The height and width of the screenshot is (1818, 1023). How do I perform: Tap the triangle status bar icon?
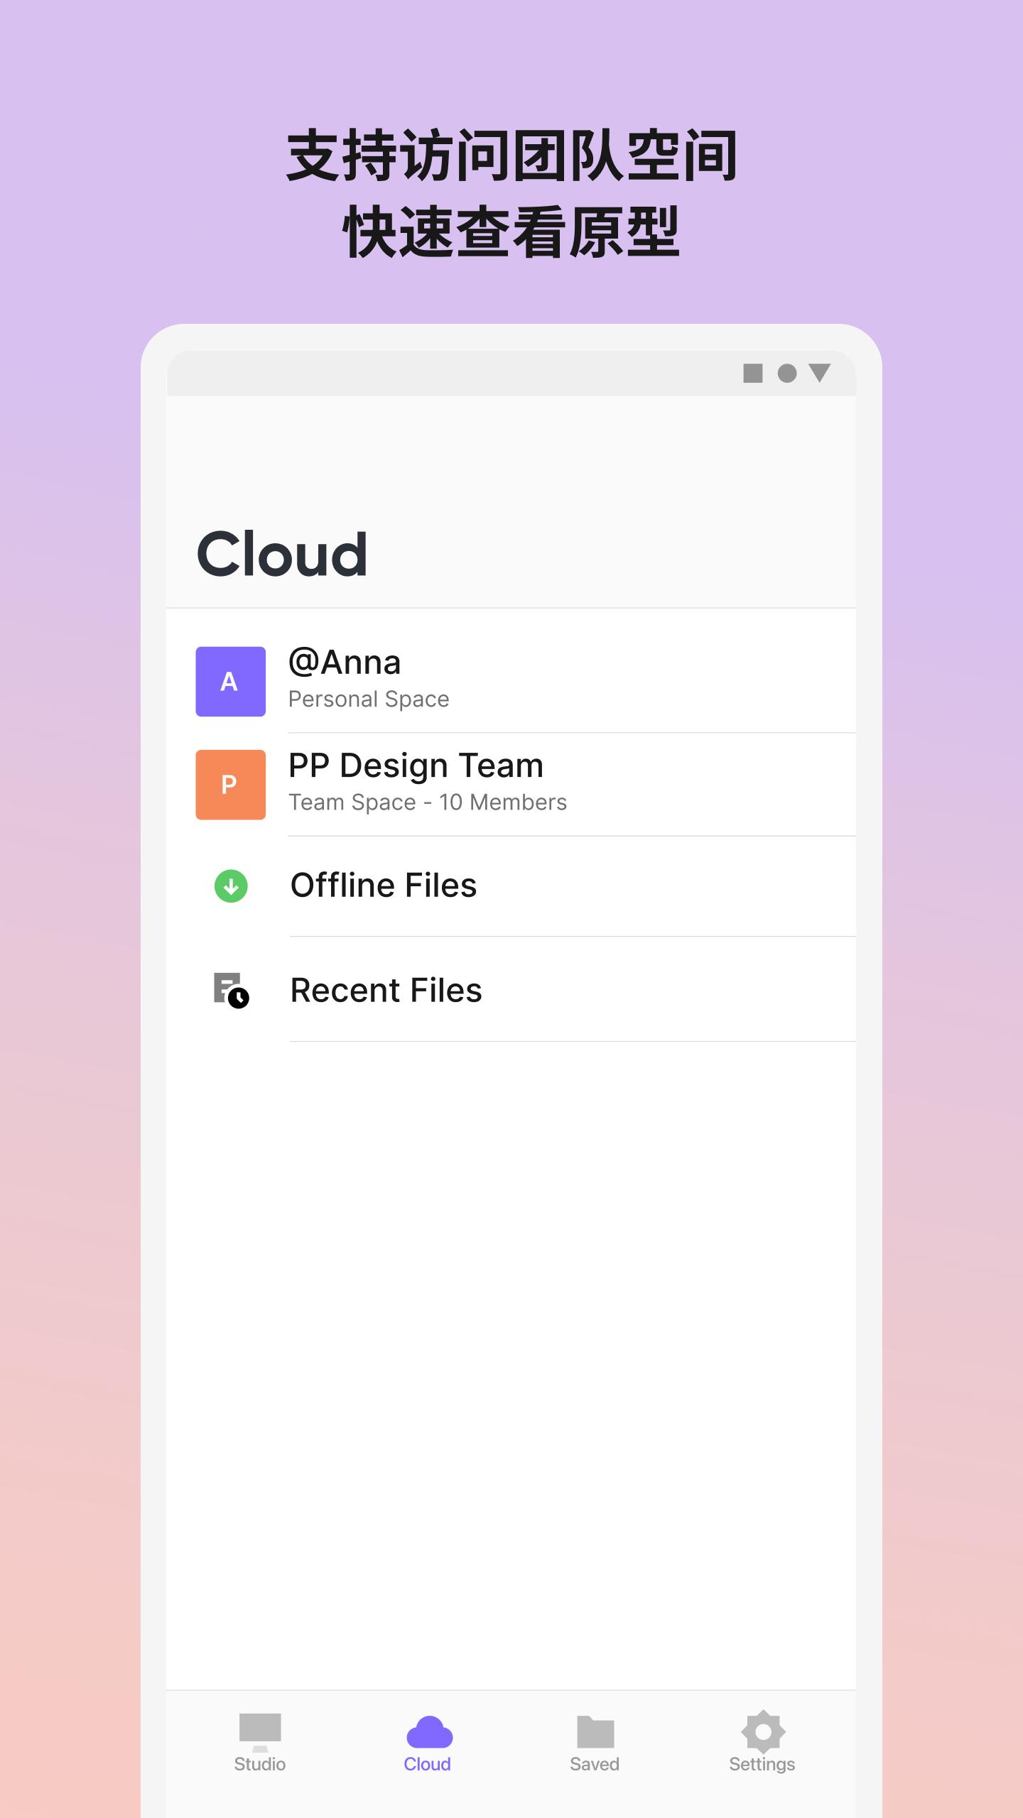[820, 374]
